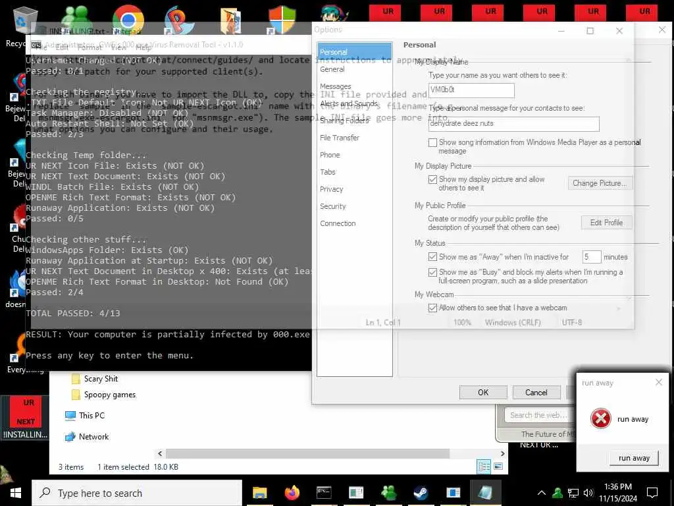
Task: Click the Search the web box in Messenger
Action: 540,415
